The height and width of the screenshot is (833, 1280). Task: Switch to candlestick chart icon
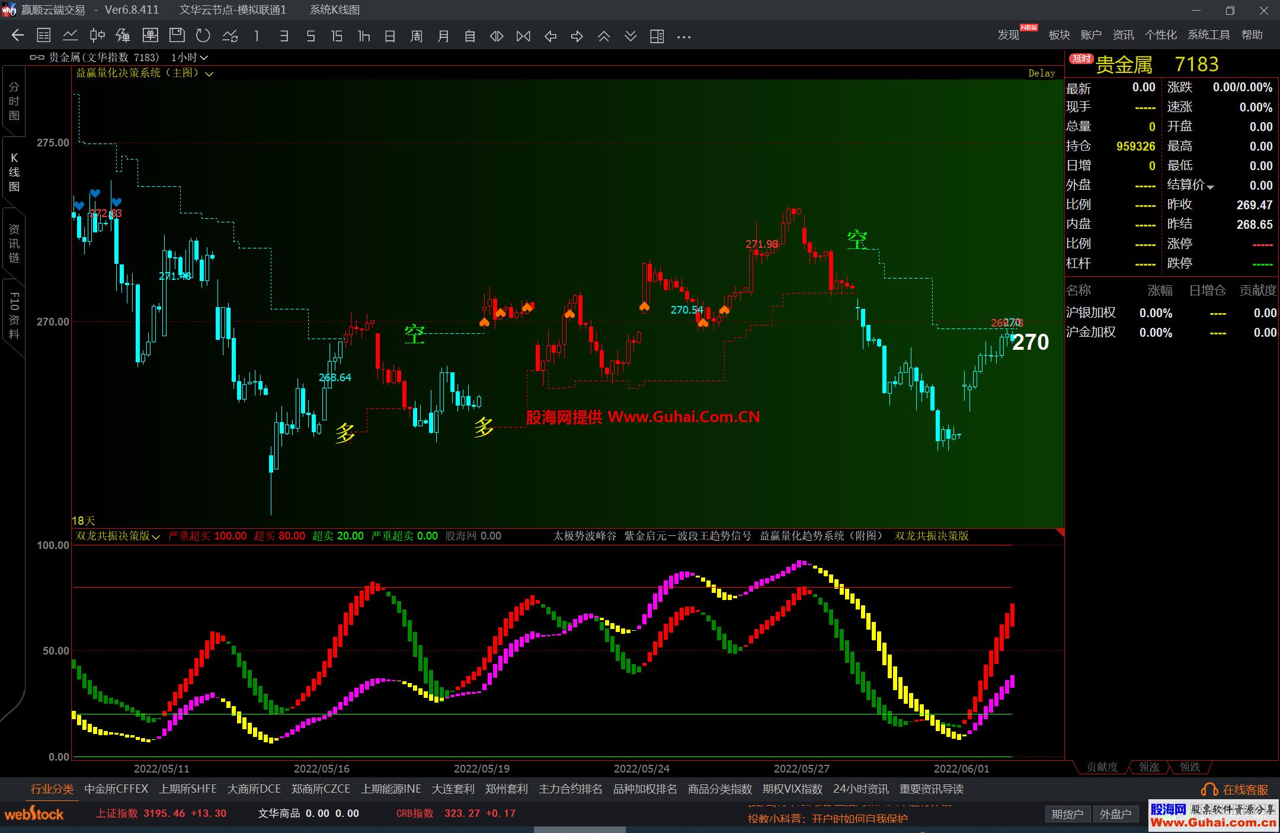[x=97, y=36]
